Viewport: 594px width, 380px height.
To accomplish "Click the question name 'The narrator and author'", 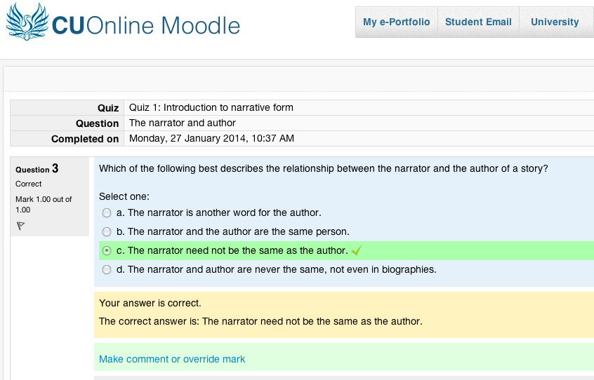I will coord(183,123).
